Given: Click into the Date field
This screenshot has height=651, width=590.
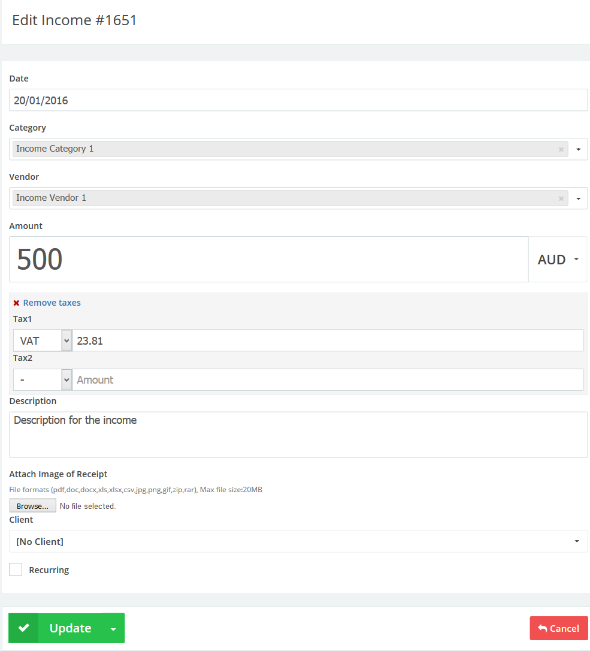Looking at the screenshot, I should click(x=298, y=100).
